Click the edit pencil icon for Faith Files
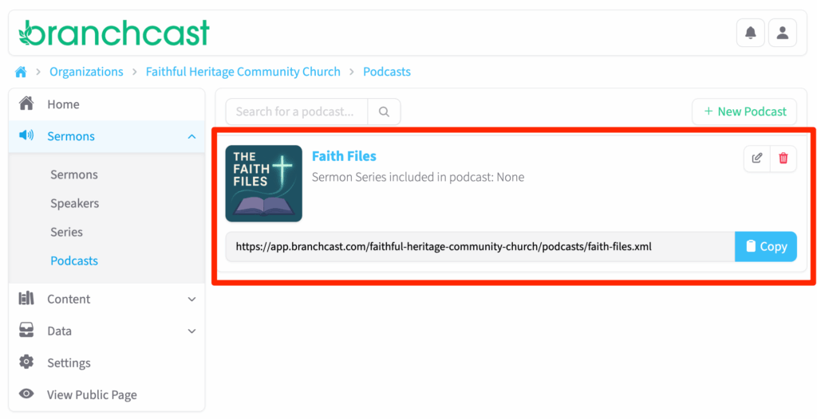 [x=756, y=158]
